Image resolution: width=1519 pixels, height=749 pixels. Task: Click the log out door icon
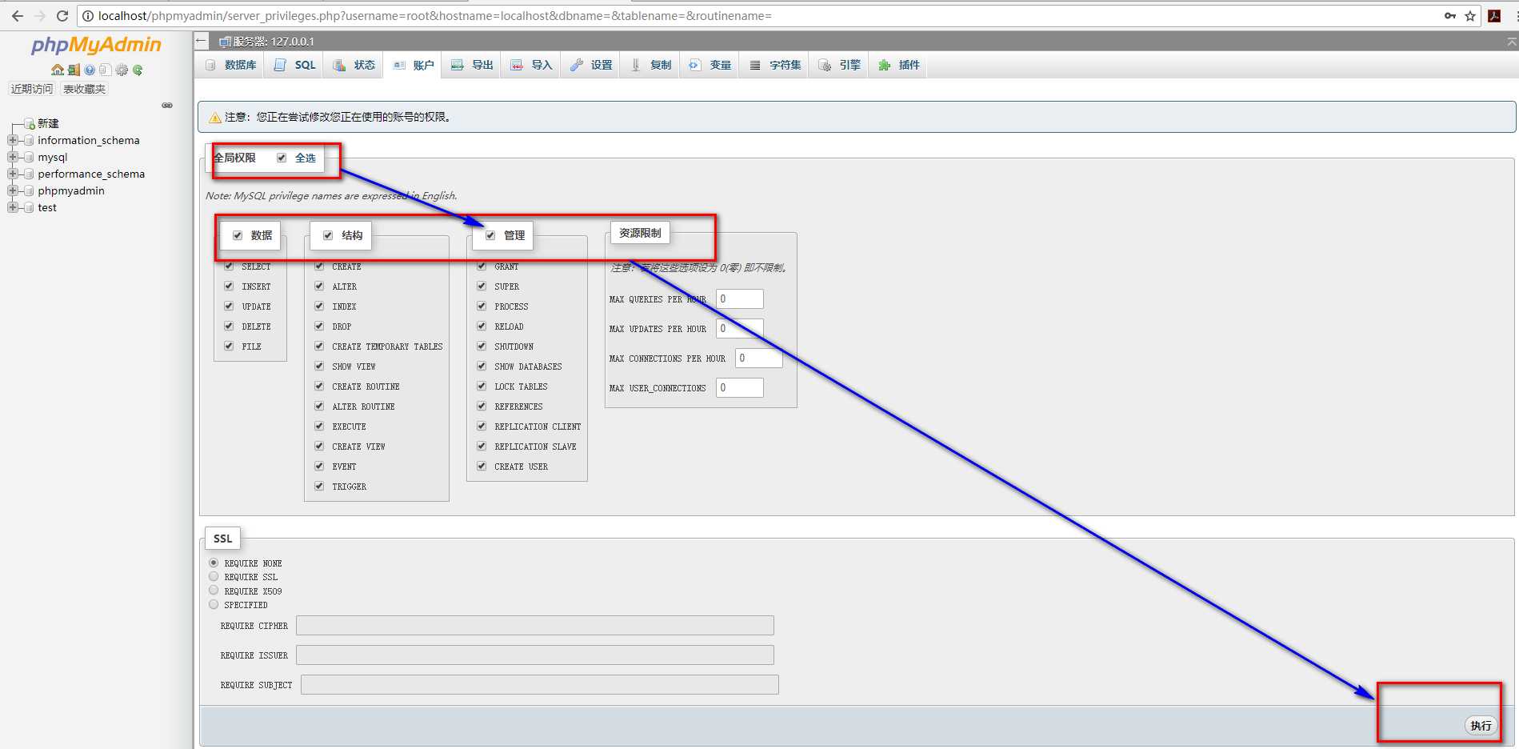click(x=74, y=70)
